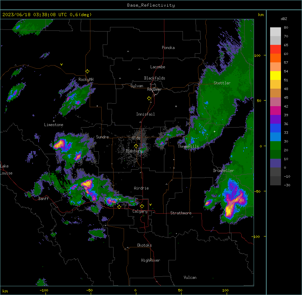Click the yellow diamond marker just above Calgary label
The height and width of the screenshot is (295, 302).
[x=142, y=206]
